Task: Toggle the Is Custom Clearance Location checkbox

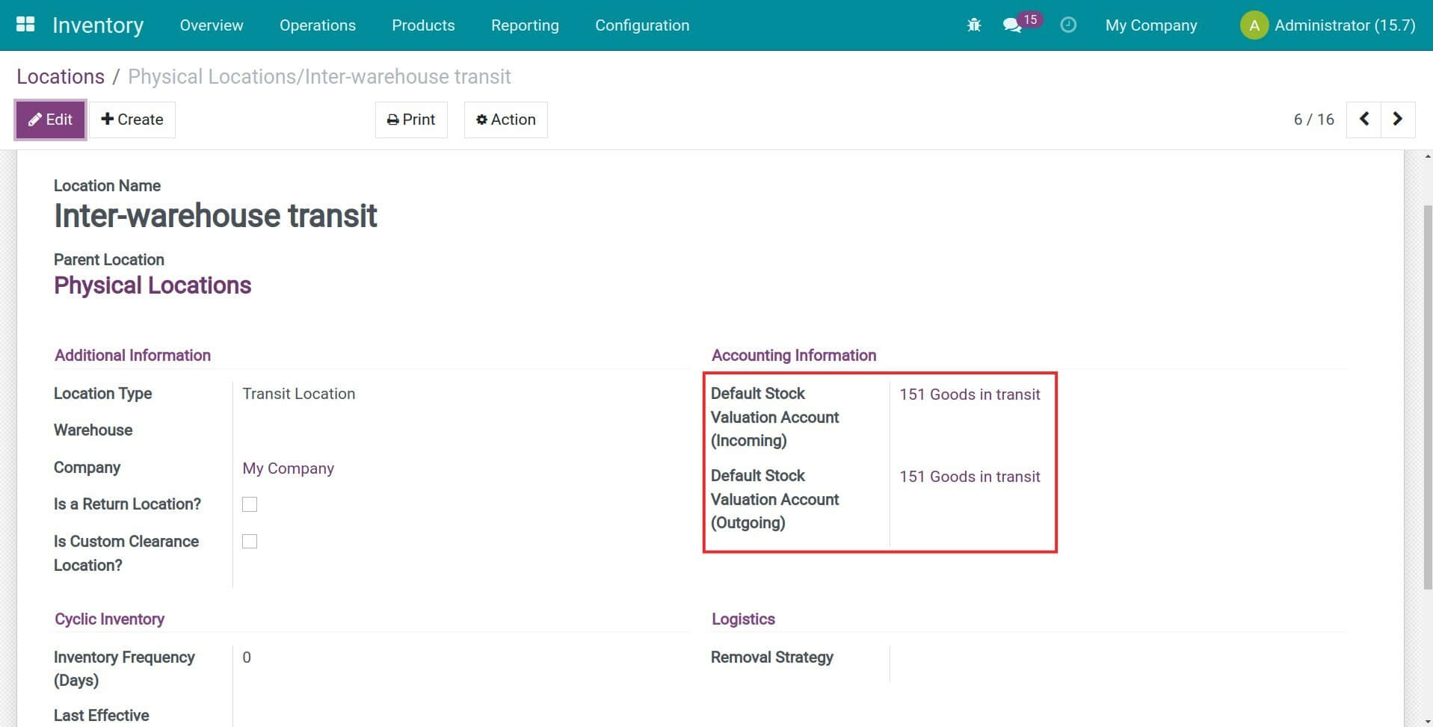Action: 250,542
